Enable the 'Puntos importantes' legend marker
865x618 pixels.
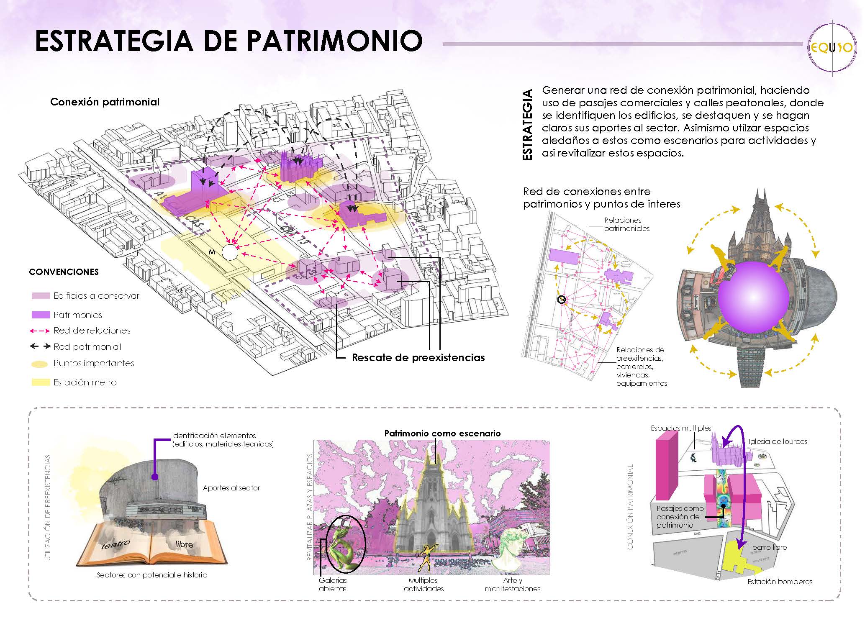point(39,364)
